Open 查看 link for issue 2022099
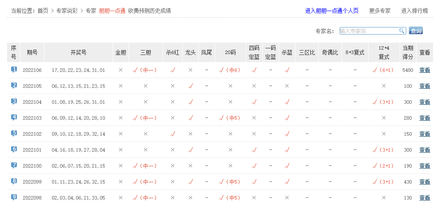The width and height of the screenshot is (441, 204). click(425, 182)
